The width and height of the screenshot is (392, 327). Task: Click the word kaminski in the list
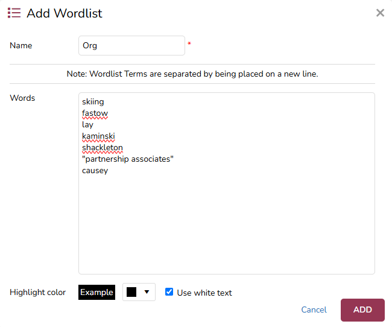(98, 136)
